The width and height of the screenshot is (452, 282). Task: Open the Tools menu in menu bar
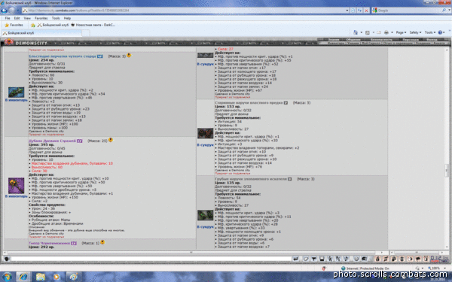[x=56, y=18]
